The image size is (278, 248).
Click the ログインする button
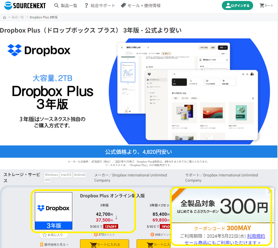237,6
